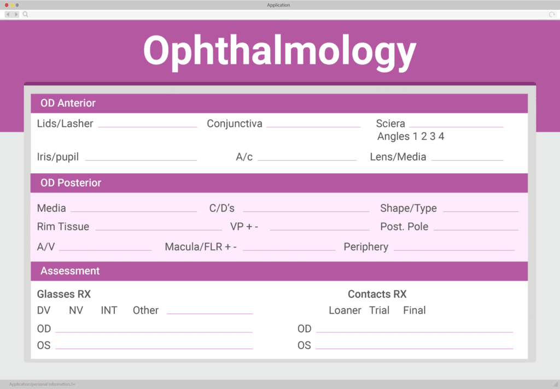The height and width of the screenshot is (389, 560).
Task: Click the Assessment section header
Action: [70, 270]
